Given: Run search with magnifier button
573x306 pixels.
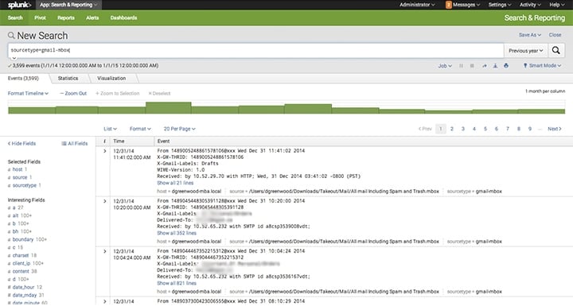Looking at the screenshot, I should [x=555, y=50].
